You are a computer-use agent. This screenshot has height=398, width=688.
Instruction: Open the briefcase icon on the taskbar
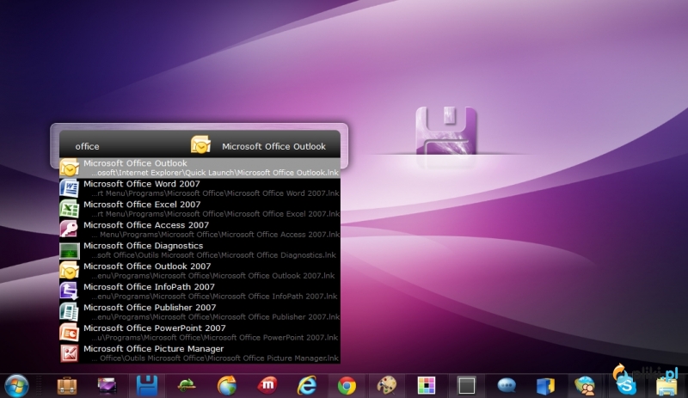coord(67,386)
